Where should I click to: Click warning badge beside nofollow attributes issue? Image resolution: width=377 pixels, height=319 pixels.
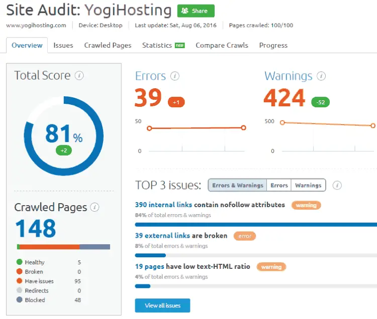coord(306,205)
